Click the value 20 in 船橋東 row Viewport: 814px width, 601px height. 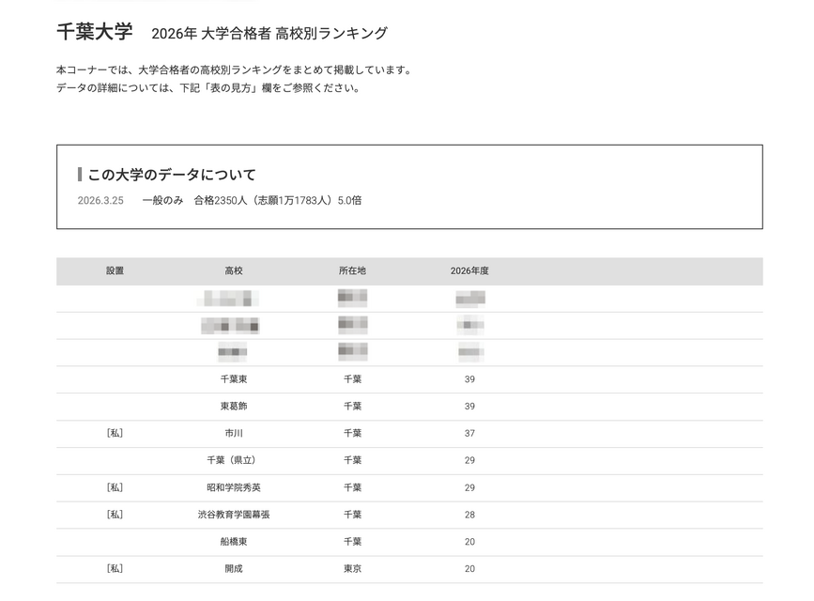coord(469,542)
